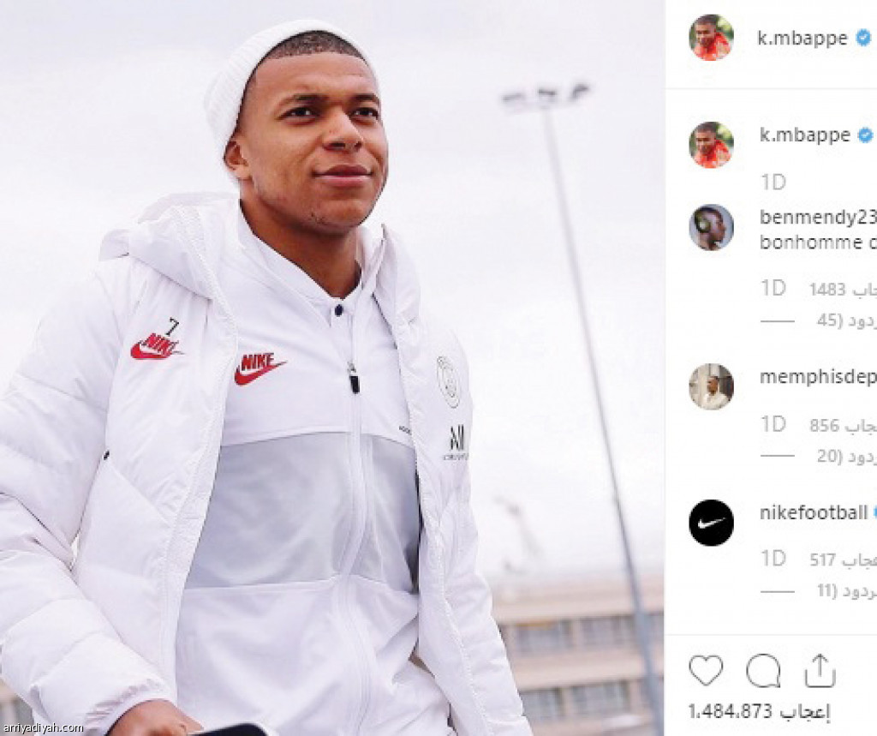View the 1,484,873 likes list
The width and height of the screenshot is (877, 736).
pos(759,712)
